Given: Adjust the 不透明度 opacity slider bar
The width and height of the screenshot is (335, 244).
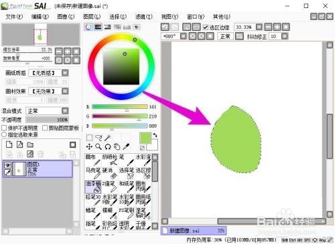Looking at the screenshot, I should [x=47, y=120].
